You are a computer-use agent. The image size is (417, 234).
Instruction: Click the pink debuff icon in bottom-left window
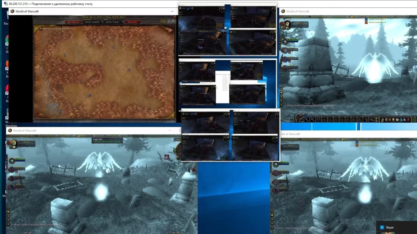click(167, 157)
